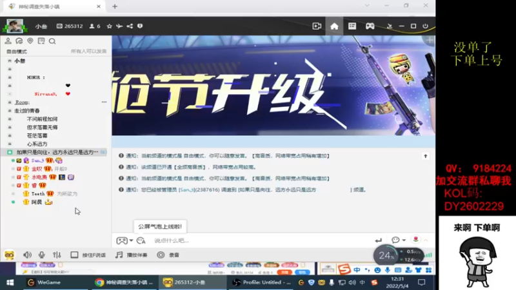Screen dimensions: 516x290
Task: Open the game controller tab in top bar
Action: coord(370,26)
